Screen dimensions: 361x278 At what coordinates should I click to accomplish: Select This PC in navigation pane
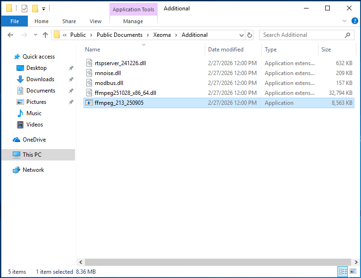(x=38, y=155)
